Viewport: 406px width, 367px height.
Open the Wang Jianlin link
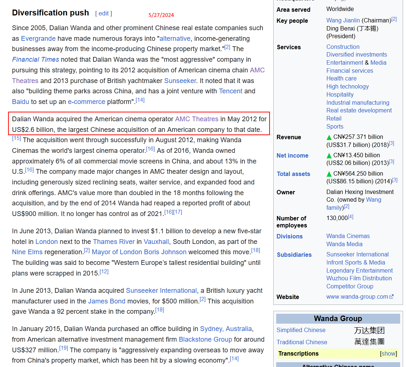click(x=343, y=21)
